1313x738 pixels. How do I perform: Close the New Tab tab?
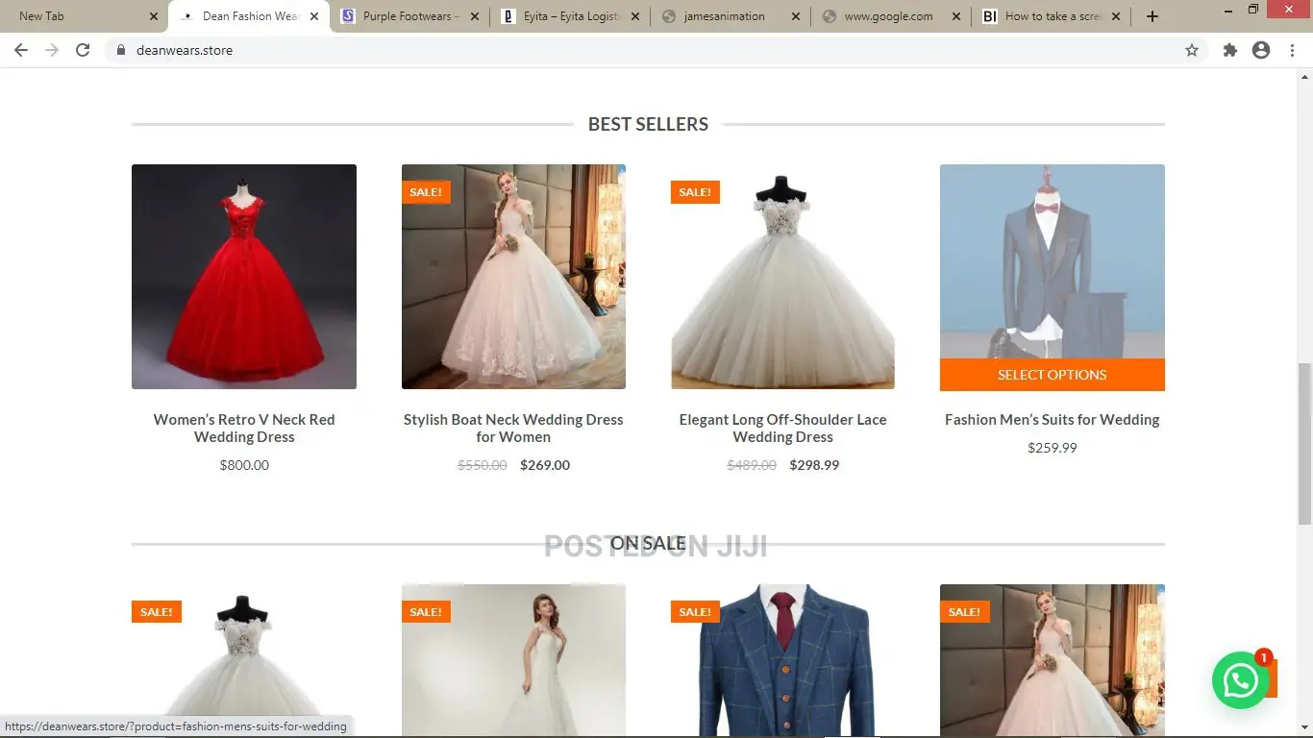(x=154, y=16)
